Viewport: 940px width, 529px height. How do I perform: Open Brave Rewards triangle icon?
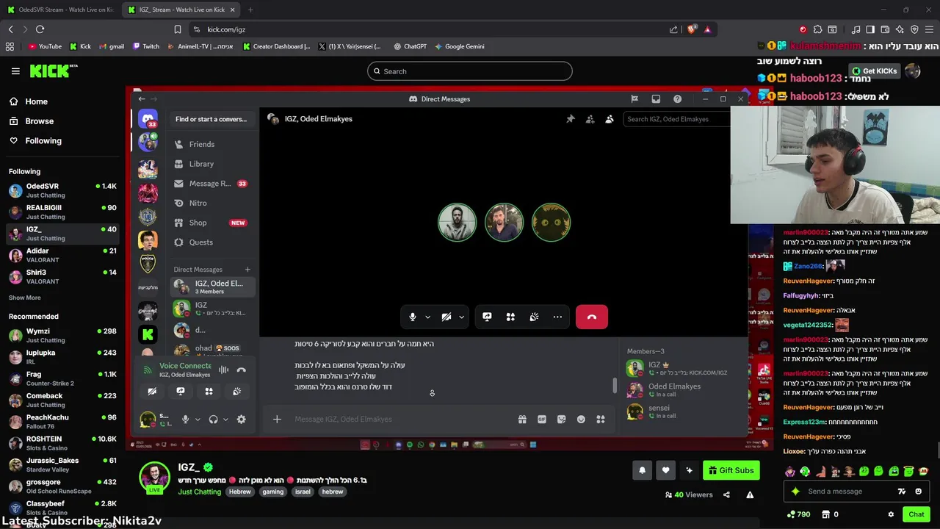pos(707,29)
